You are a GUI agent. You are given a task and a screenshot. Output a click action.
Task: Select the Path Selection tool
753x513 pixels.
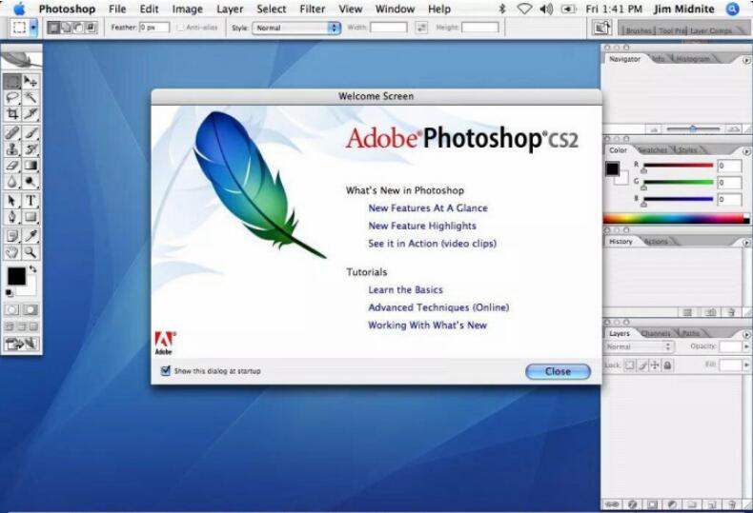pyautogui.click(x=12, y=201)
